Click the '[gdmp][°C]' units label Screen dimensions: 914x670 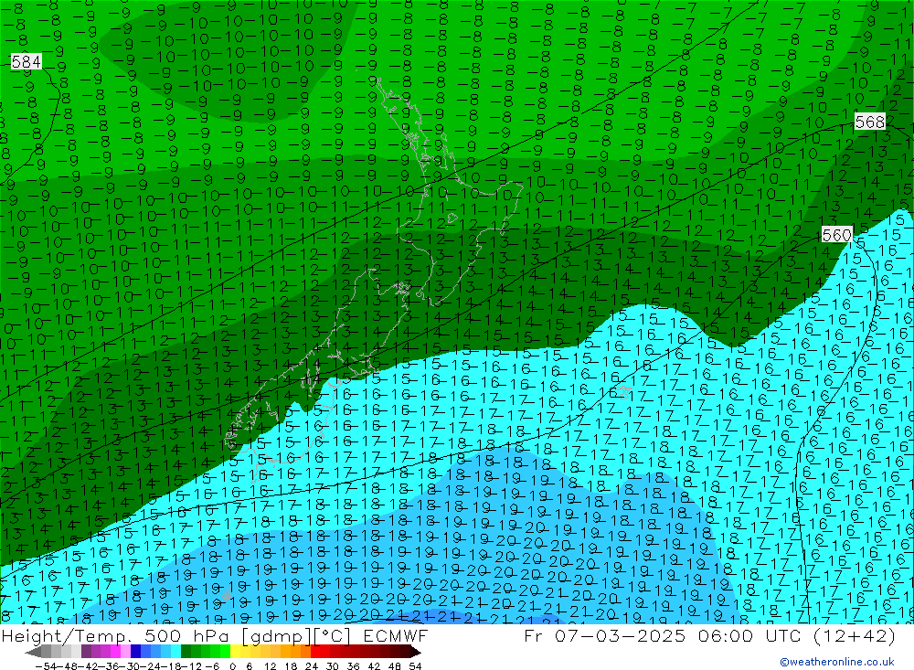pyautogui.click(x=297, y=635)
